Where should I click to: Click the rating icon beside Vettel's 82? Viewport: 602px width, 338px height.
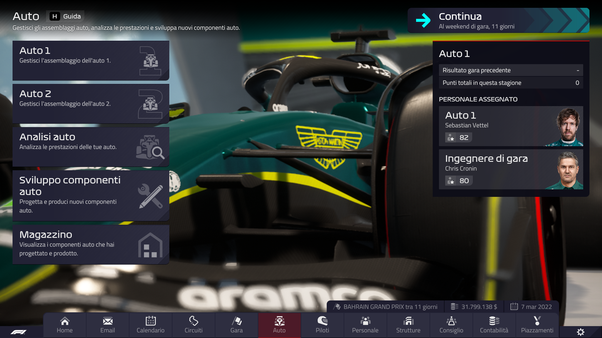[x=451, y=137]
